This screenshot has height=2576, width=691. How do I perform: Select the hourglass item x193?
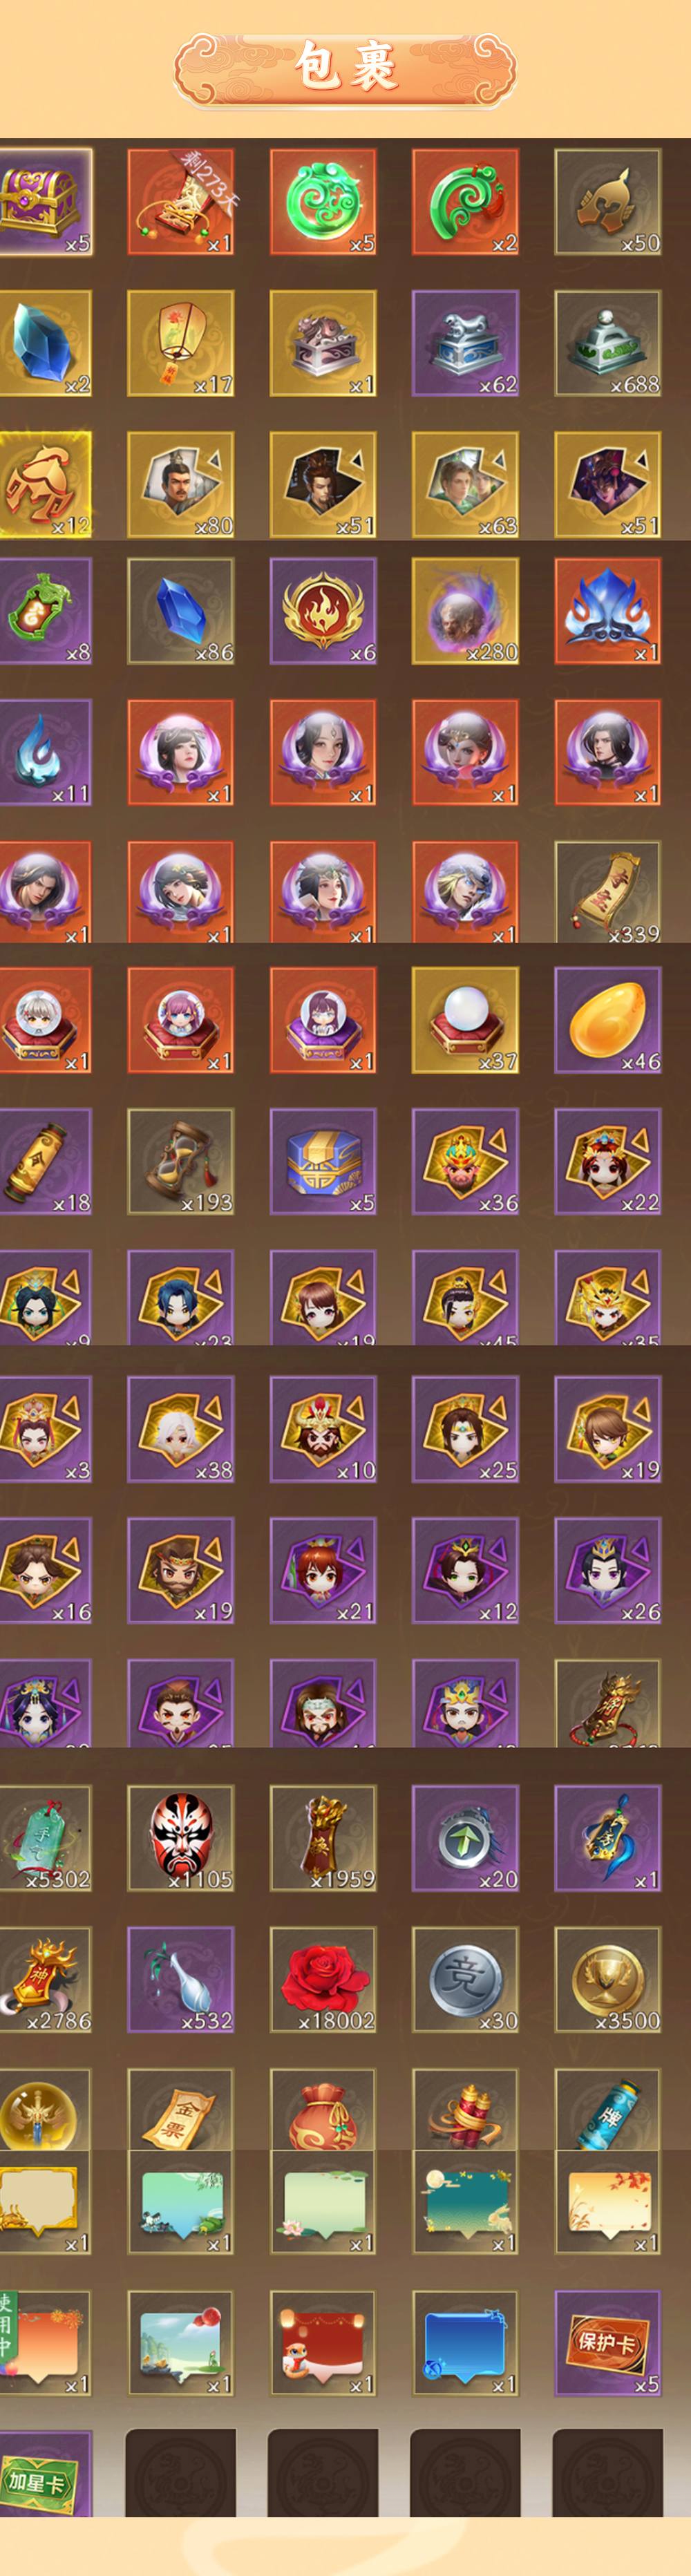[180, 1161]
